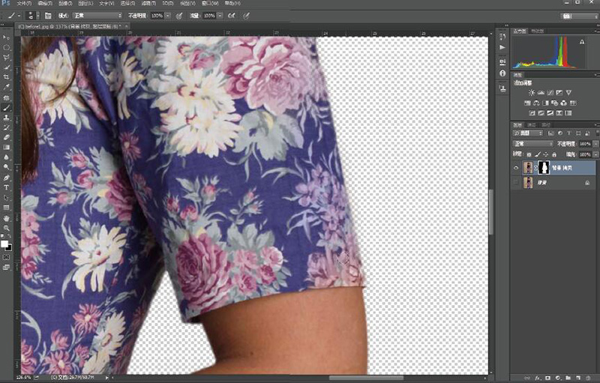
Task: Select the Crop tool
Action: [7, 76]
